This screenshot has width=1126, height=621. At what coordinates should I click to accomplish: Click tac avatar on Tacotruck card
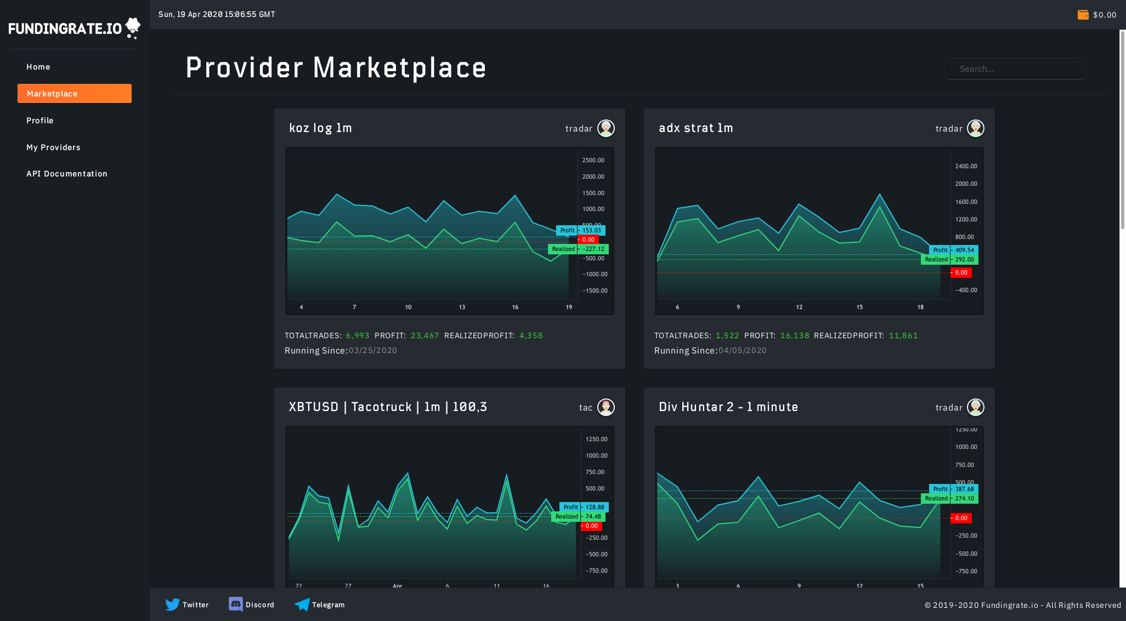pos(606,407)
